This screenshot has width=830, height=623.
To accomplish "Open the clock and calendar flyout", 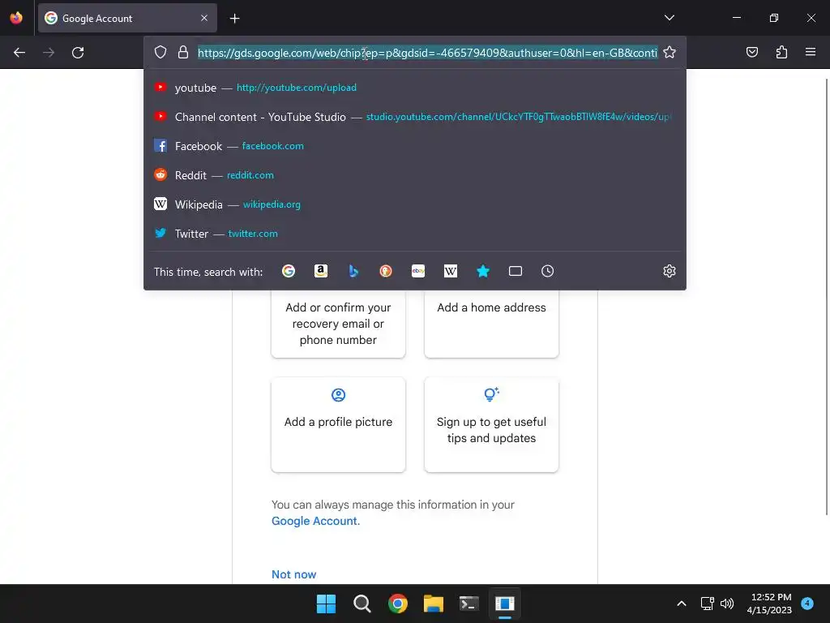I will pos(770,604).
